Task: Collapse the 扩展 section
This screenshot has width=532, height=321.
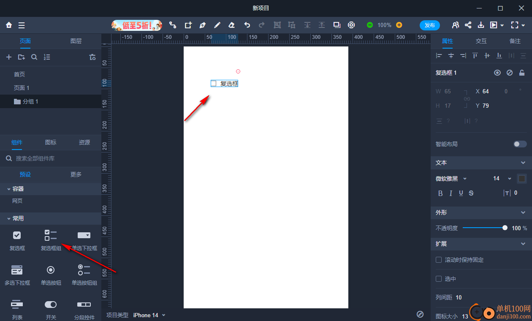Action: coord(523,244)
